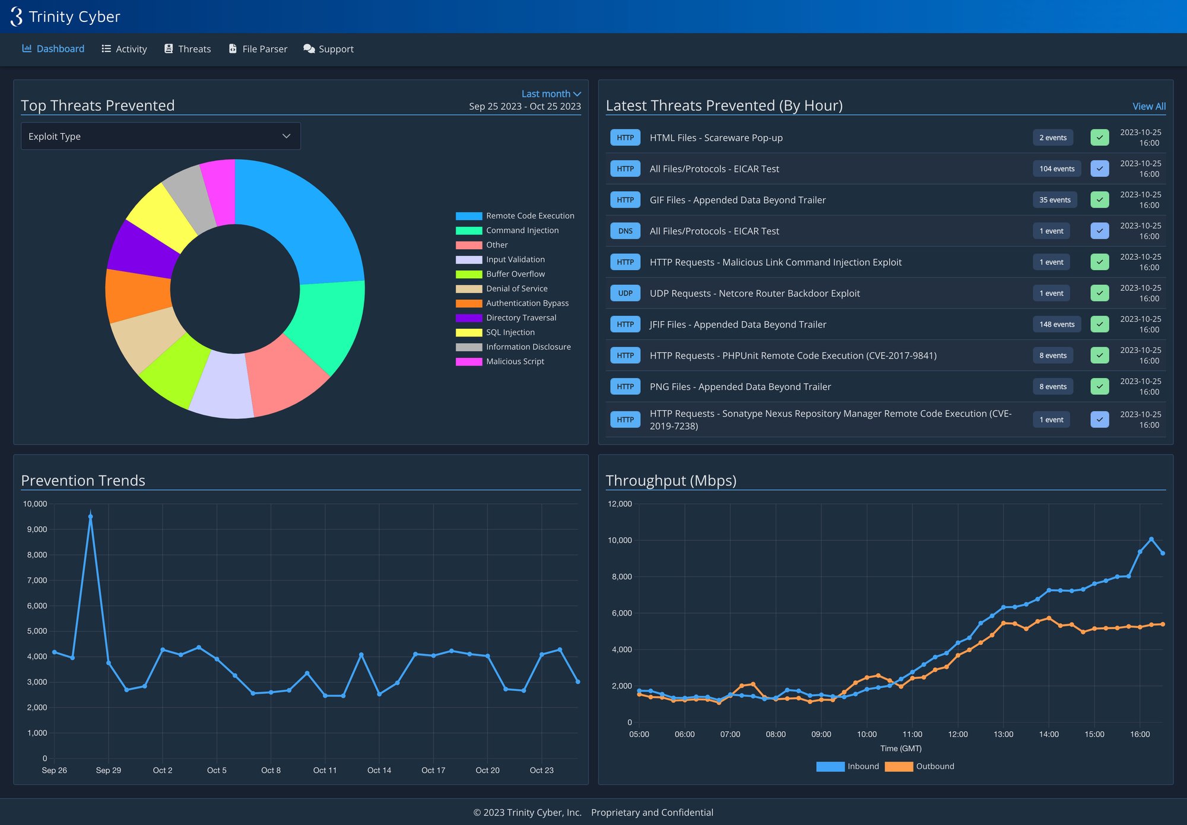
Task: Toggle Information Disclosure legend swatch
Action: [x=469, y=347]
